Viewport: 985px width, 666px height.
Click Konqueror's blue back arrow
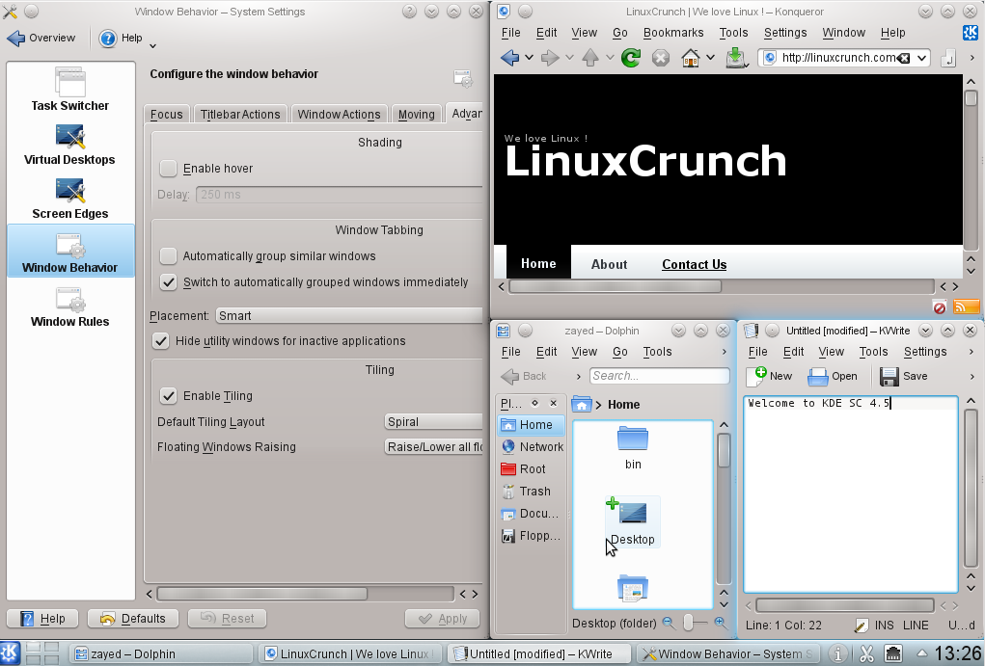coord(509,58)
